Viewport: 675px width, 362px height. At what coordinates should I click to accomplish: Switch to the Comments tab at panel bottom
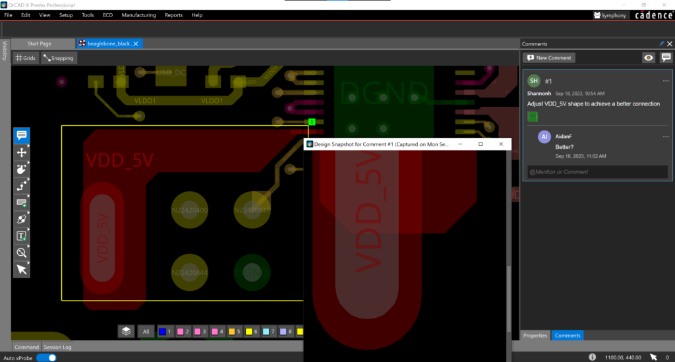tap(568, 336)
